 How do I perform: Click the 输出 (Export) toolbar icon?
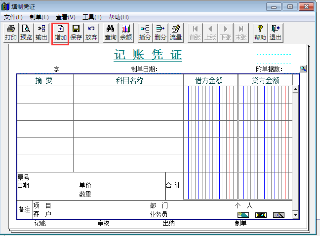(41, 33)
